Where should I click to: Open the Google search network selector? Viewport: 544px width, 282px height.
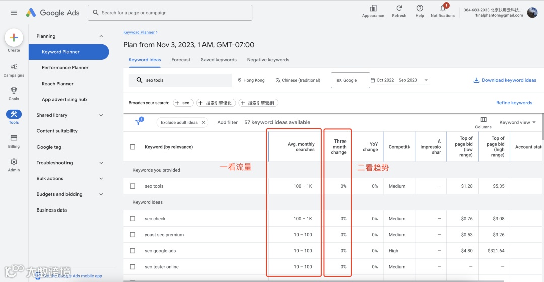point(351,80)
